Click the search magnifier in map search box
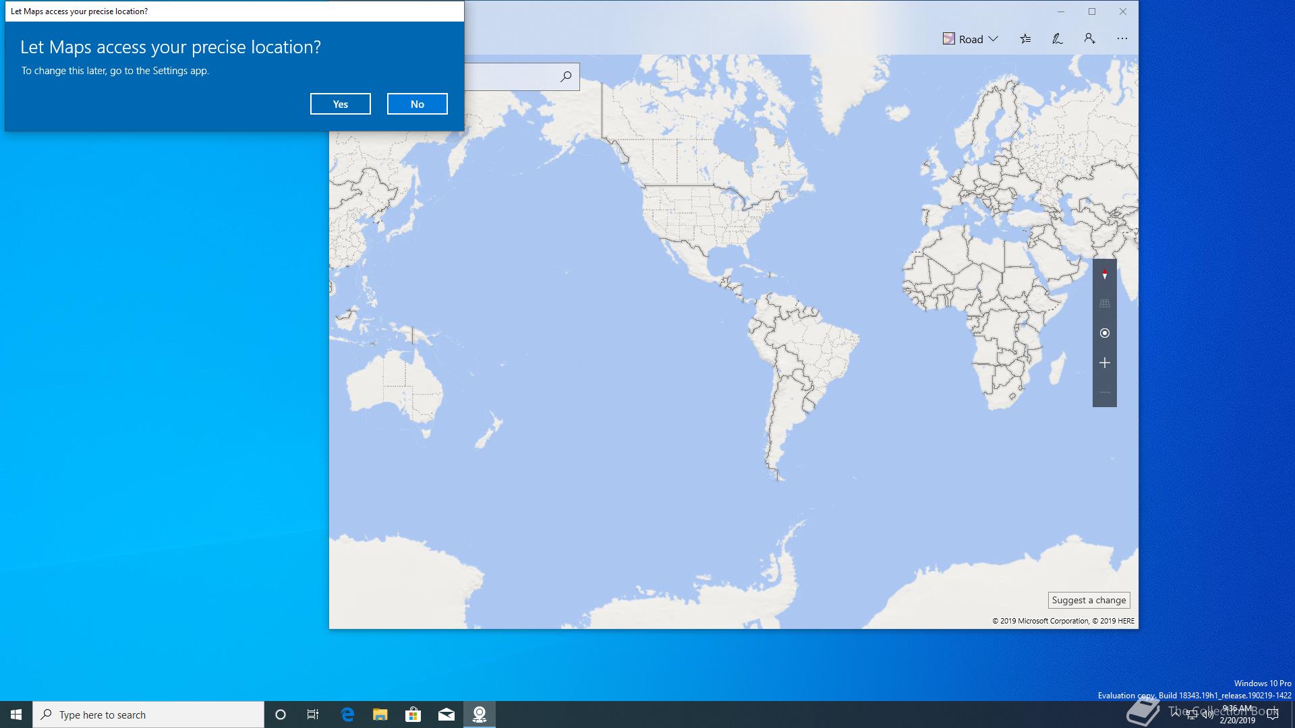 tap(566, 77)
